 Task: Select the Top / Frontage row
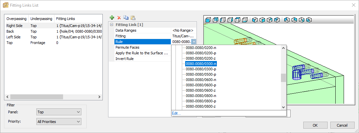click(53, 43)
